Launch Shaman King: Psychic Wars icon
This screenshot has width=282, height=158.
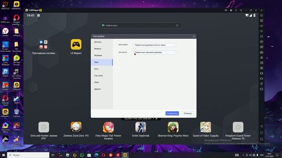click(x=173, y=127)
